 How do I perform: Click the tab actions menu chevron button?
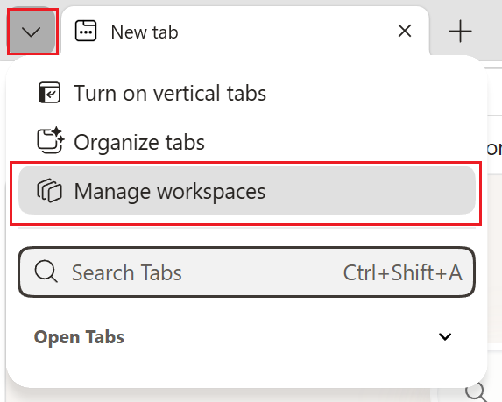click(x=32, y=32)
